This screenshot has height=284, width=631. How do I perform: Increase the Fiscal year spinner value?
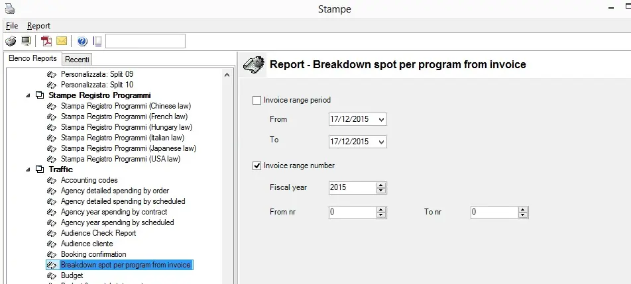click(381, 185)
